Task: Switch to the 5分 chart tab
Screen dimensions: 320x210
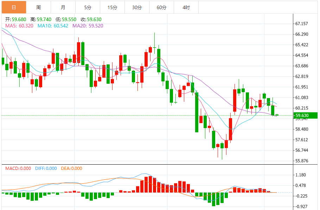Action: point(88,7)
